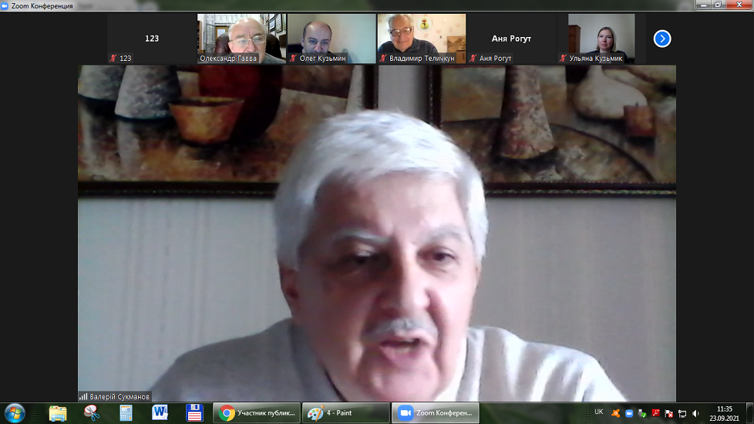Select Олег Кузьмин video thumbnail

332,39
